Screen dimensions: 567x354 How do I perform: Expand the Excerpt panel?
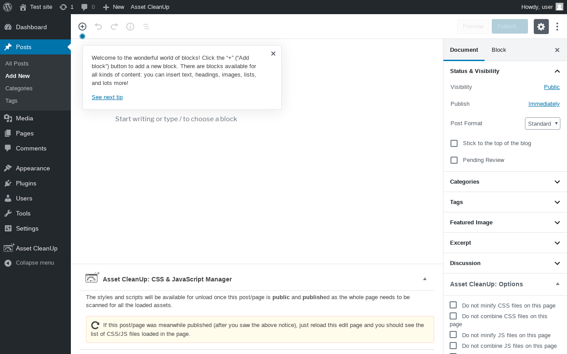pyautogui.click(x=505, y=243)
